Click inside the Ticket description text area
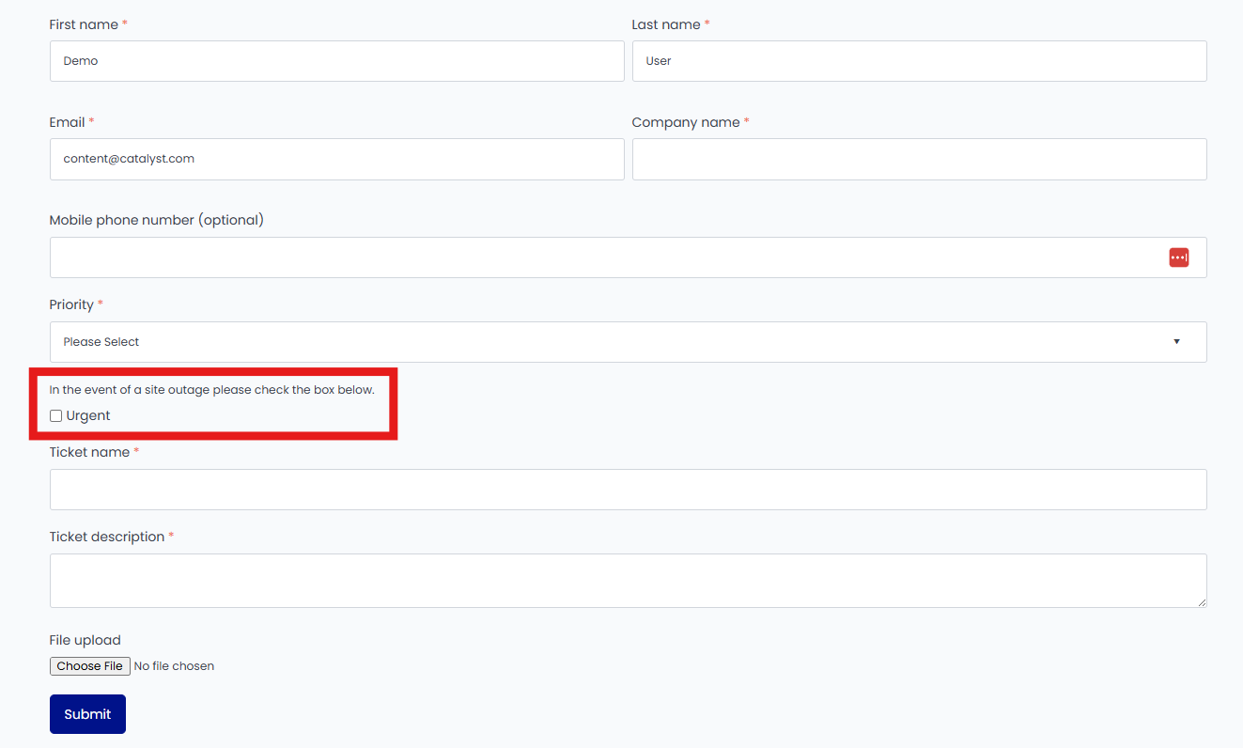 click(628, 580)
